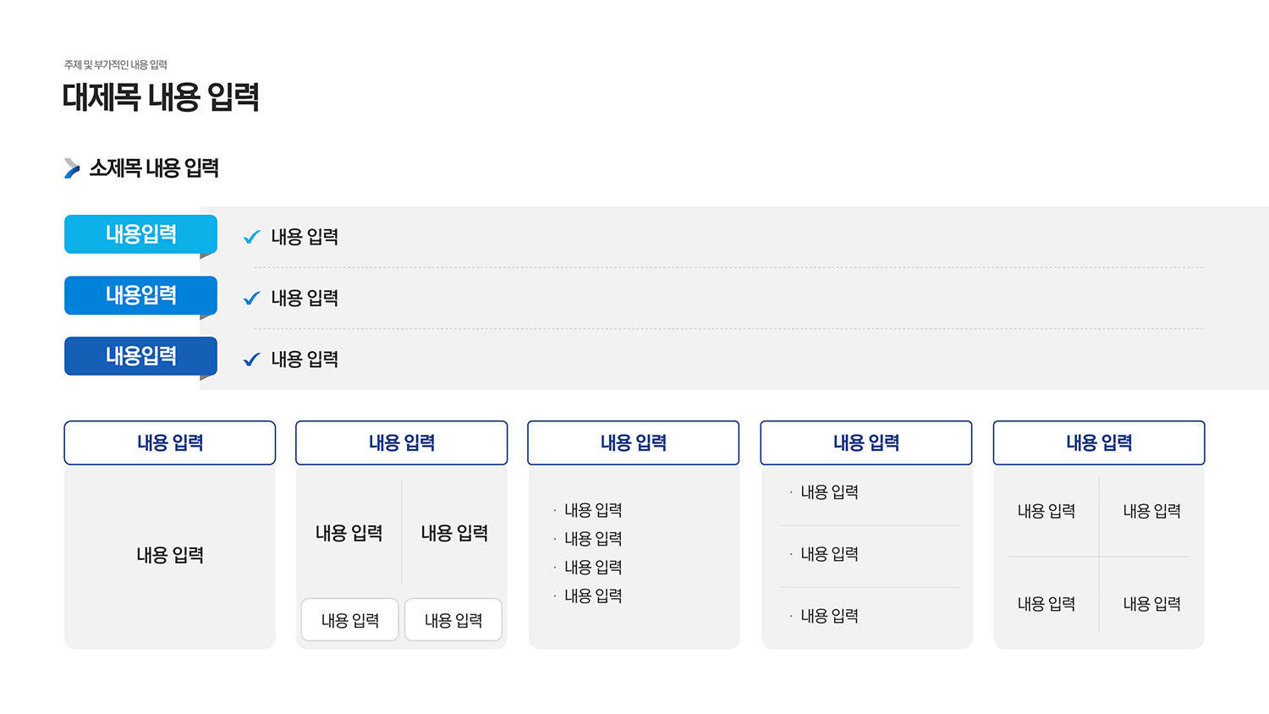1269x714 pixels.
Task: Click the checkmark in the top row
Action: (x=251, y=237)
